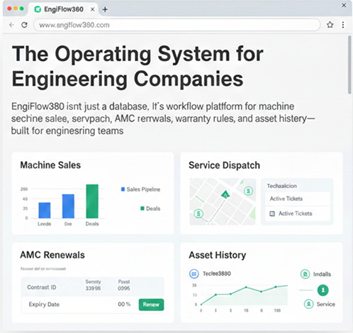This screenshot has height=333, width=353.
Task: Click the solid green person circle icon
Action: tap(323, 290)
